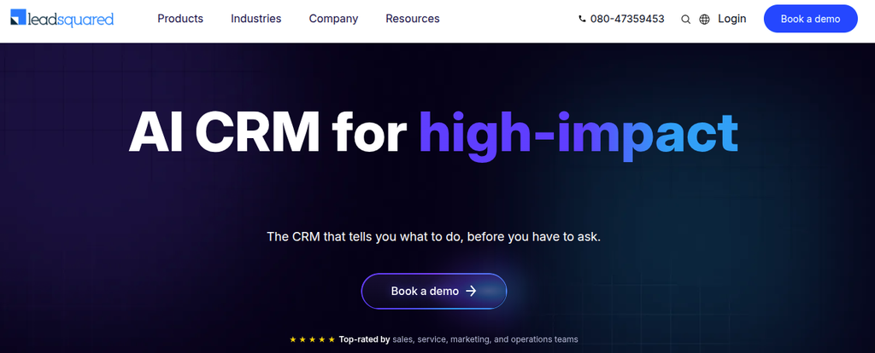Open the search icon in header
The height and width of the screenshot is (353, 875).
[x=686, y=20]
